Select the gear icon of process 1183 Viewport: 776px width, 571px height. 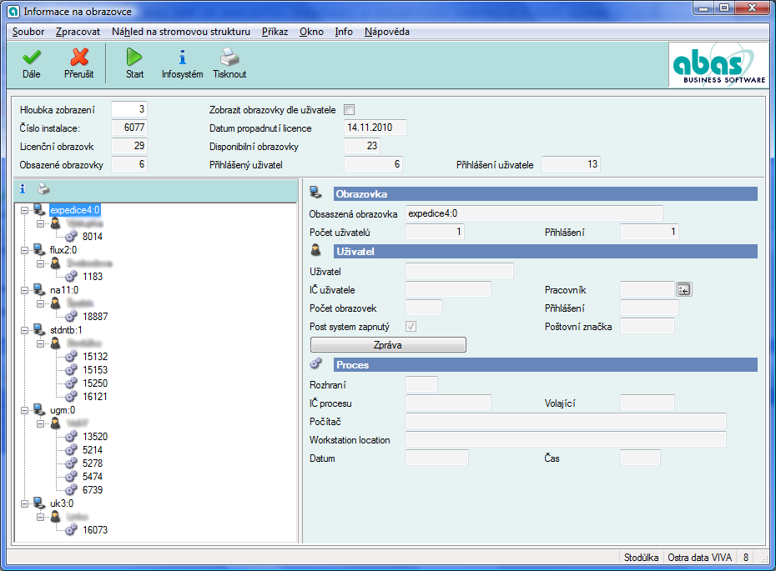pyautogui.click(x=71, y=277)
